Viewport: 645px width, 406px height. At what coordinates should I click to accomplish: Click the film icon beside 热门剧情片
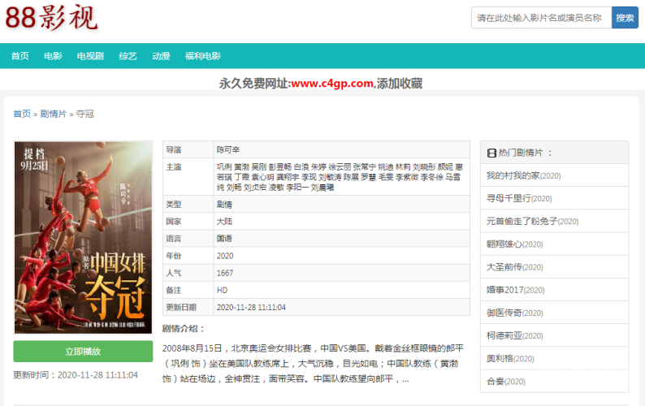pyautogui.click(x=491, y=153)
